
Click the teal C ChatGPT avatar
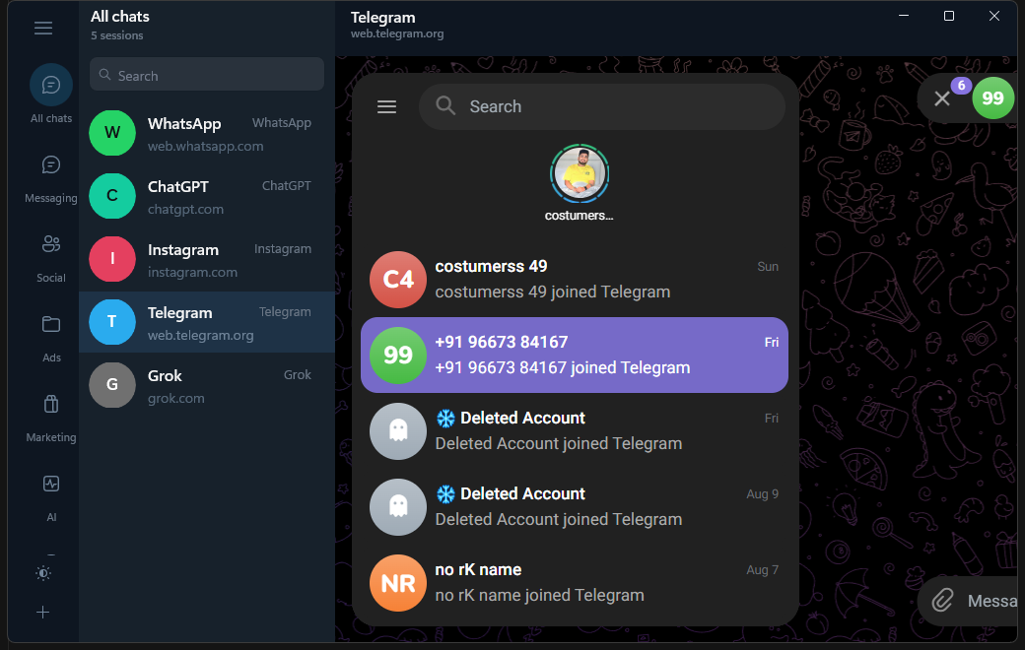click(x=112, y=195)
